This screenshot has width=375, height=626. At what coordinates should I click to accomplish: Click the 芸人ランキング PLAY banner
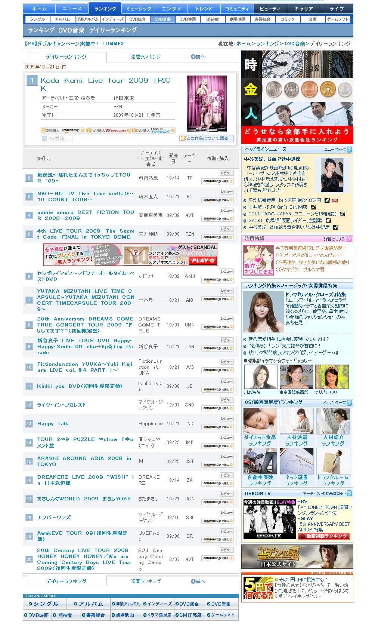(130, 255)
